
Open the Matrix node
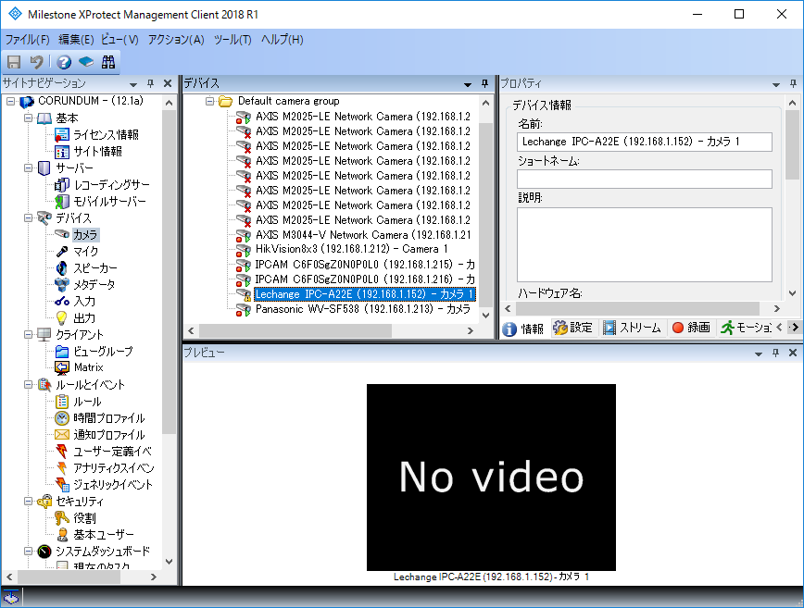[x=88, y=367]
